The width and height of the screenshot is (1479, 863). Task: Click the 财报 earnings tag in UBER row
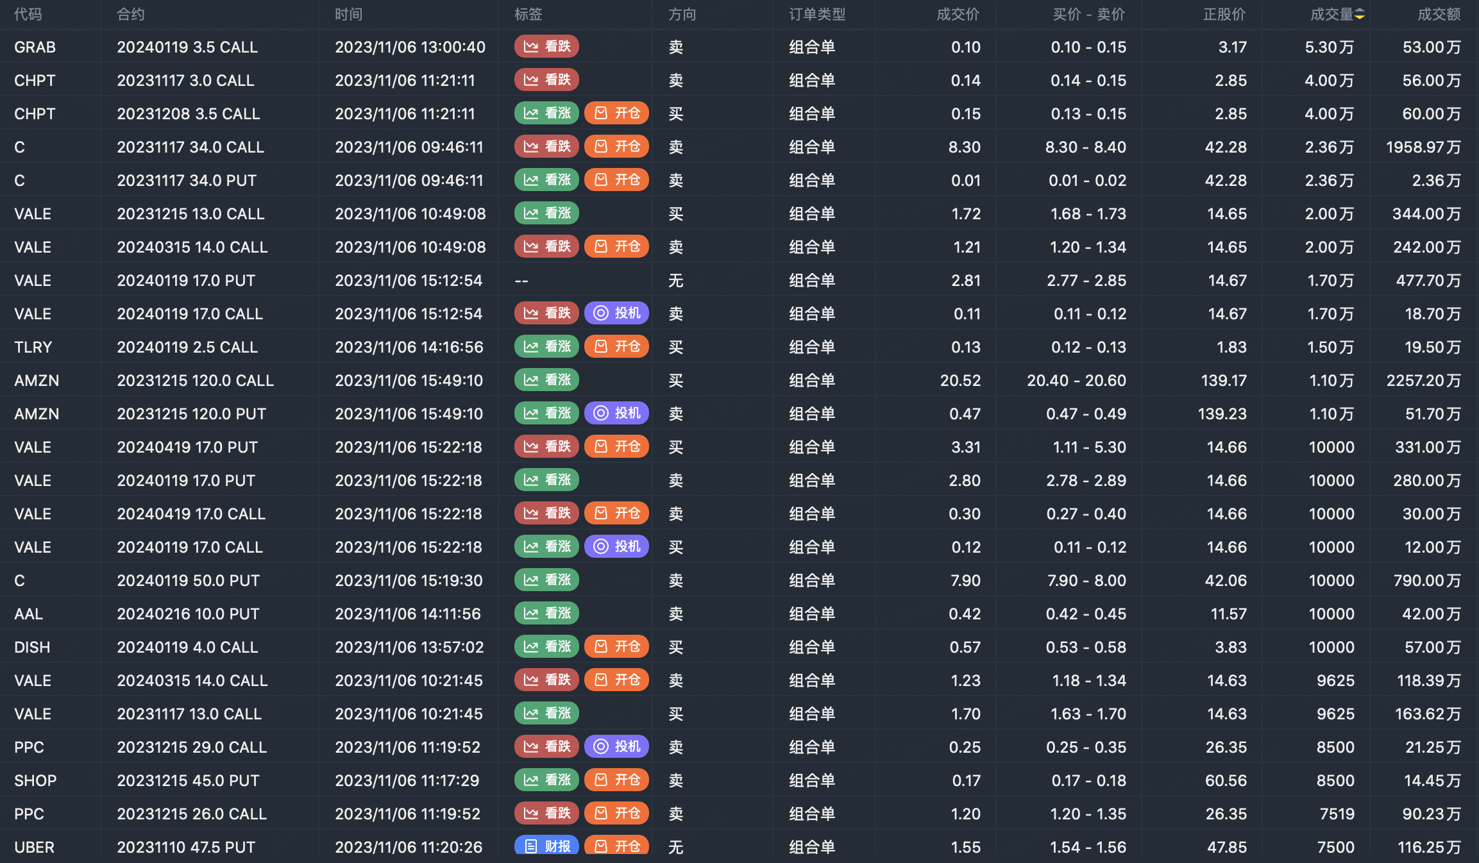547,846
